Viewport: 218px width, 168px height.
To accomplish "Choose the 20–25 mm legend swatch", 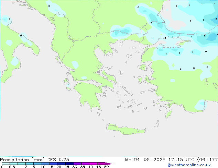I will point(62,164).
